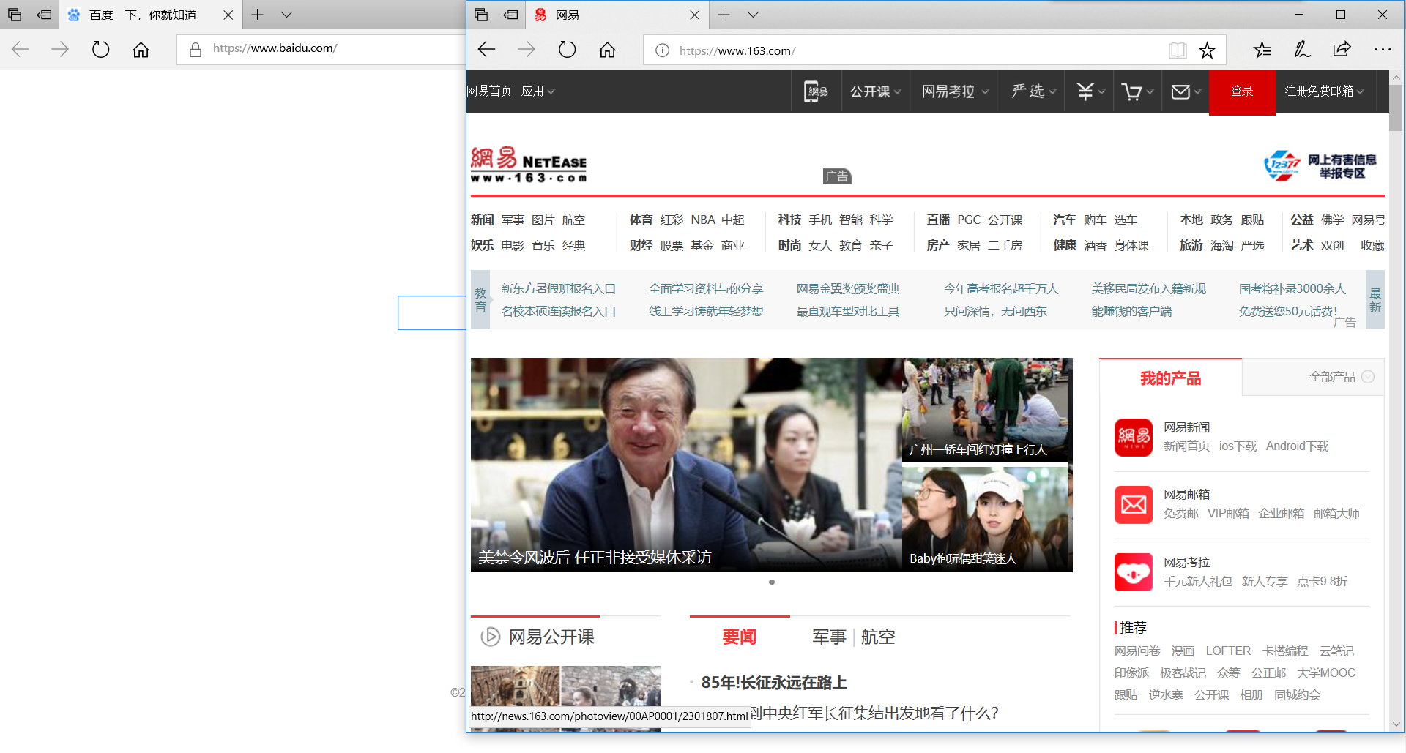The height and width of the screenshot is (753, 1406).
Task: Refresh the Baidu window page
Action: click(100, 49)
